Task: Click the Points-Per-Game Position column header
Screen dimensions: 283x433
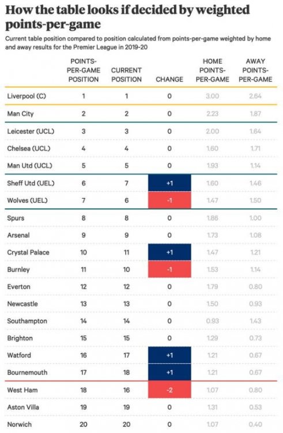Action: [x=84, y=70]
